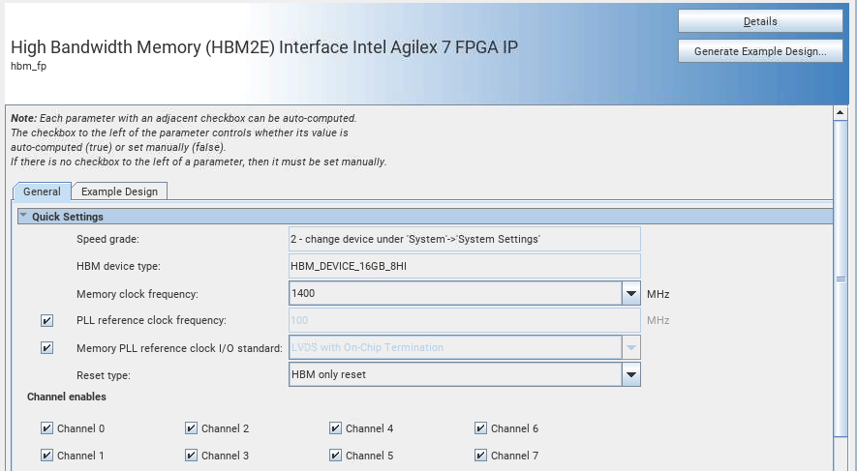
Task: Select the General tab
Action: pyautogui.click(x=42, y=191)
